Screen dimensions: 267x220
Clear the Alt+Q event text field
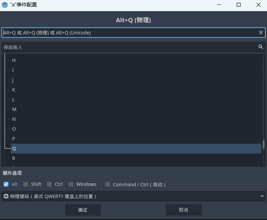click(x=261, y=32)
